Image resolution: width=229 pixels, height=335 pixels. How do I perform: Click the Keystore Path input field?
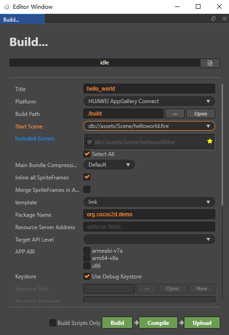109,289
